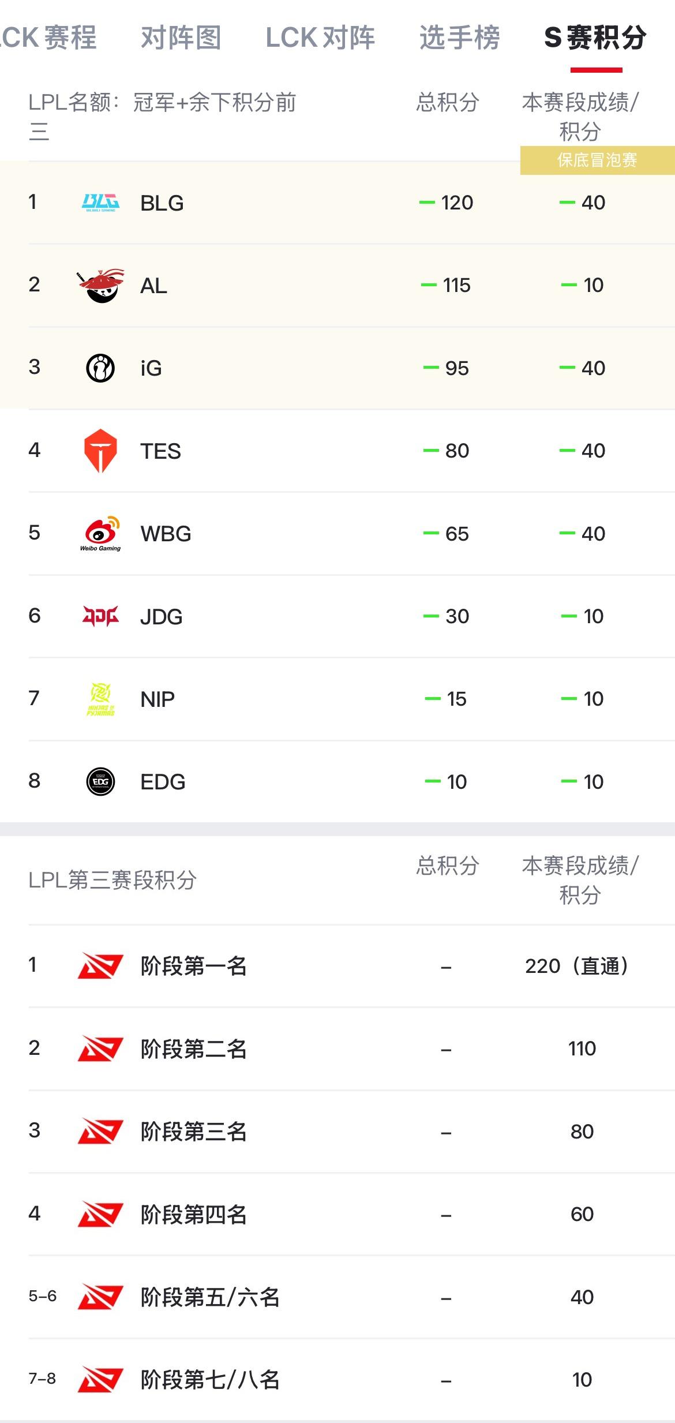
Task: Tap the AL panda logo
Action: click(x=100, y=286)
